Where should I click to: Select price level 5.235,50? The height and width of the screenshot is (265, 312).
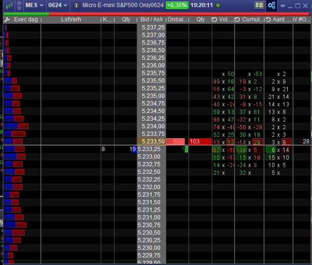tap(151, 81)
